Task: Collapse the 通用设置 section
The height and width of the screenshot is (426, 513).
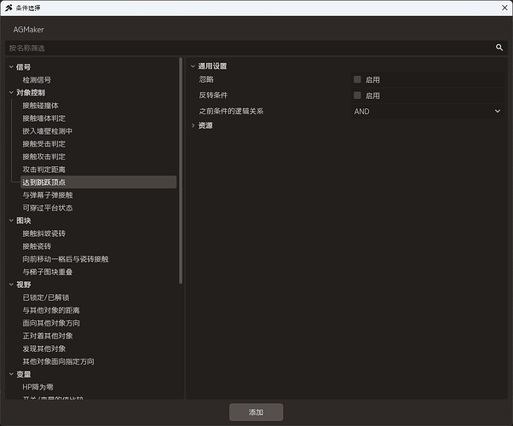Action: (193, 66)
